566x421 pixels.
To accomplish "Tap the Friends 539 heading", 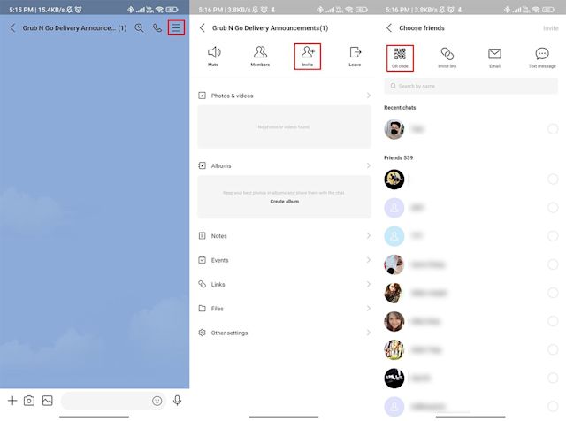I will pos(399,157).
